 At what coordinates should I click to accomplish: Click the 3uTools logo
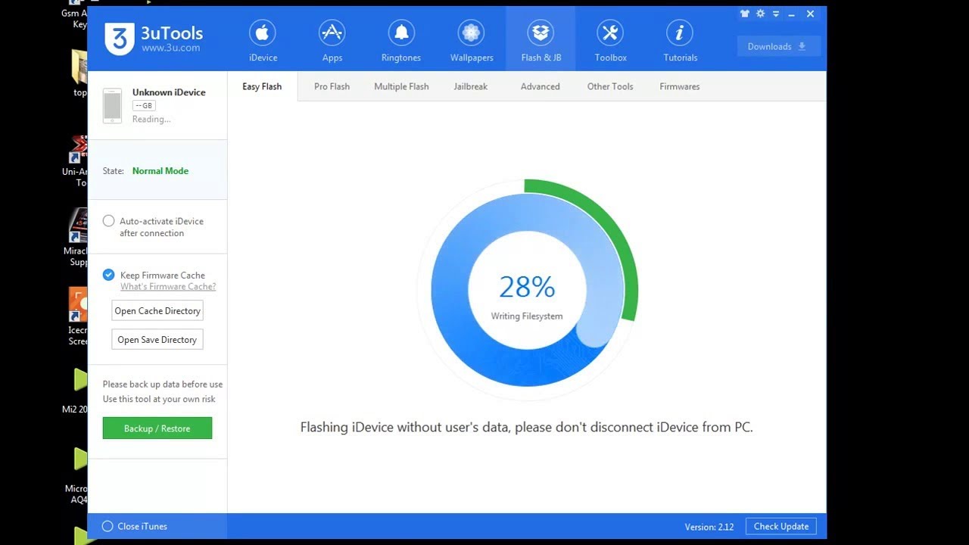tap(119, 39)
